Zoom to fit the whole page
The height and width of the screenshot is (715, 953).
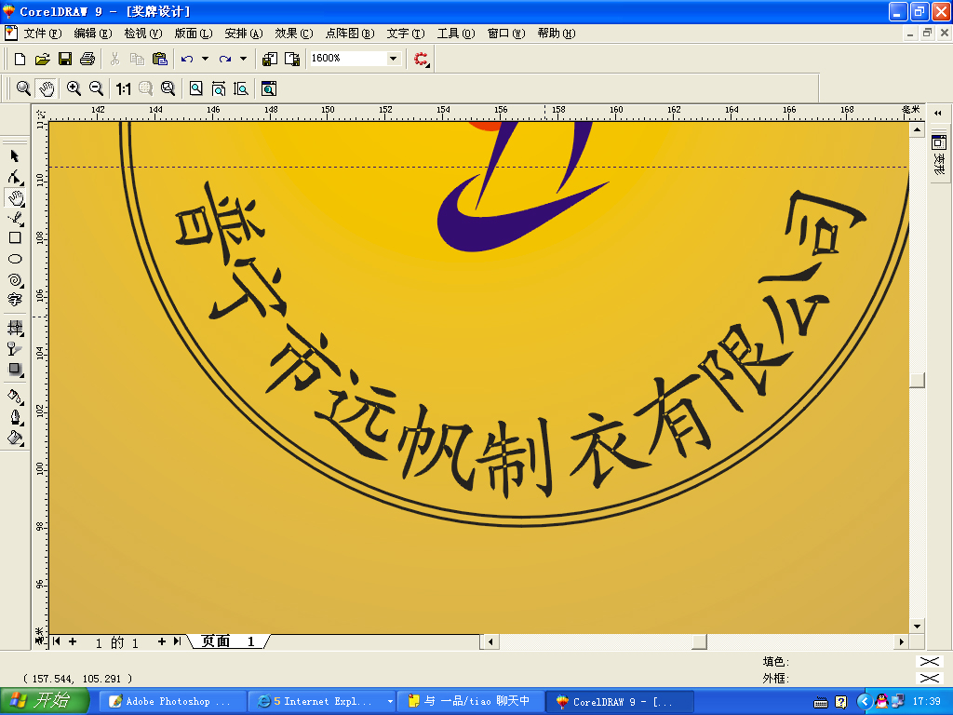tap(195, 88)
